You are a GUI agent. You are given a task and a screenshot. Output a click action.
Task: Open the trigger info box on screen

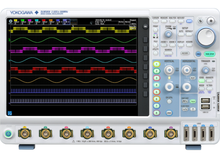point(107,23)
